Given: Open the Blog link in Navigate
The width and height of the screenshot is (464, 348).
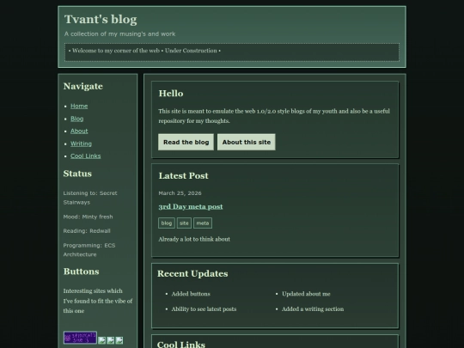Looking at the screenshot, I should click(77, 119).
